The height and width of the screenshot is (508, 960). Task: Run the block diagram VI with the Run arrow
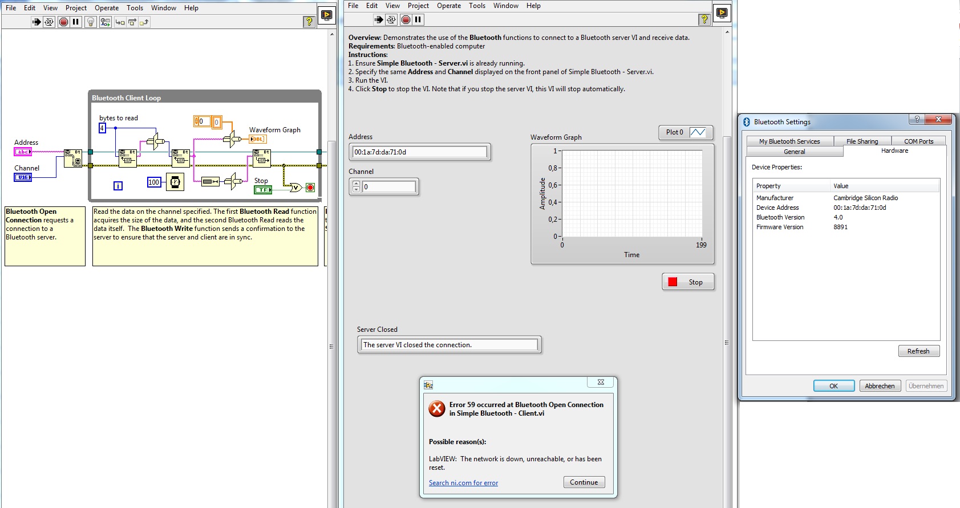(x=37, y=22)
